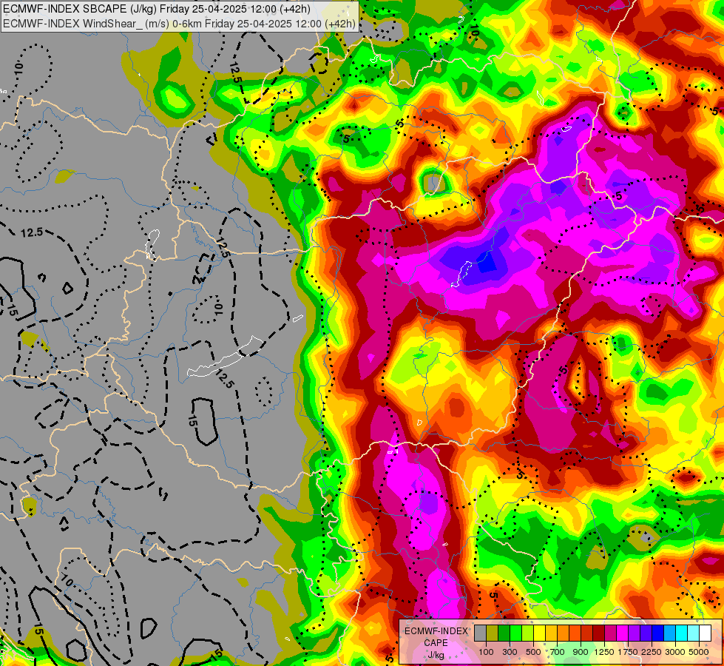Click the "1250" legend tick label
Screen dimensions: 724x666
click(x=604, y=652)
